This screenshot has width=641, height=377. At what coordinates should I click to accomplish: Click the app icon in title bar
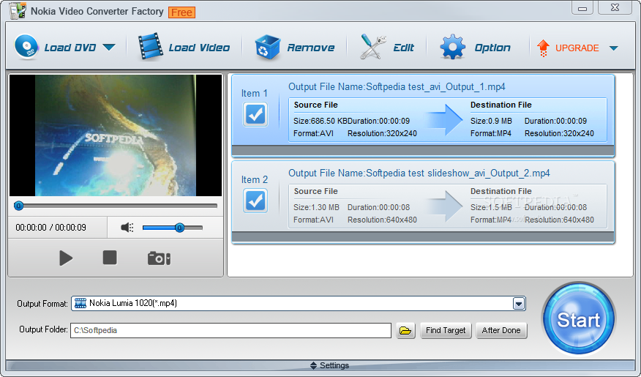[17, 11]
